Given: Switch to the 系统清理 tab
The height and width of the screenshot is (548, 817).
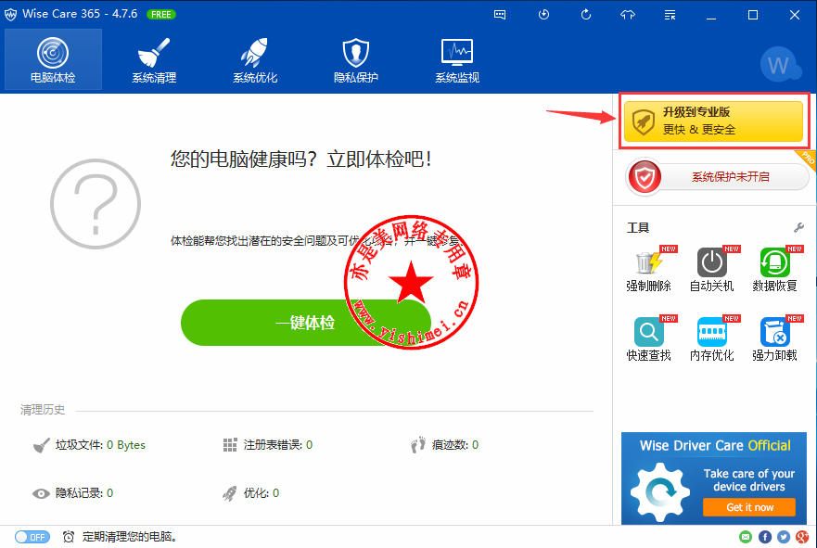Looking at the screenshot, I should pos(154,59).
